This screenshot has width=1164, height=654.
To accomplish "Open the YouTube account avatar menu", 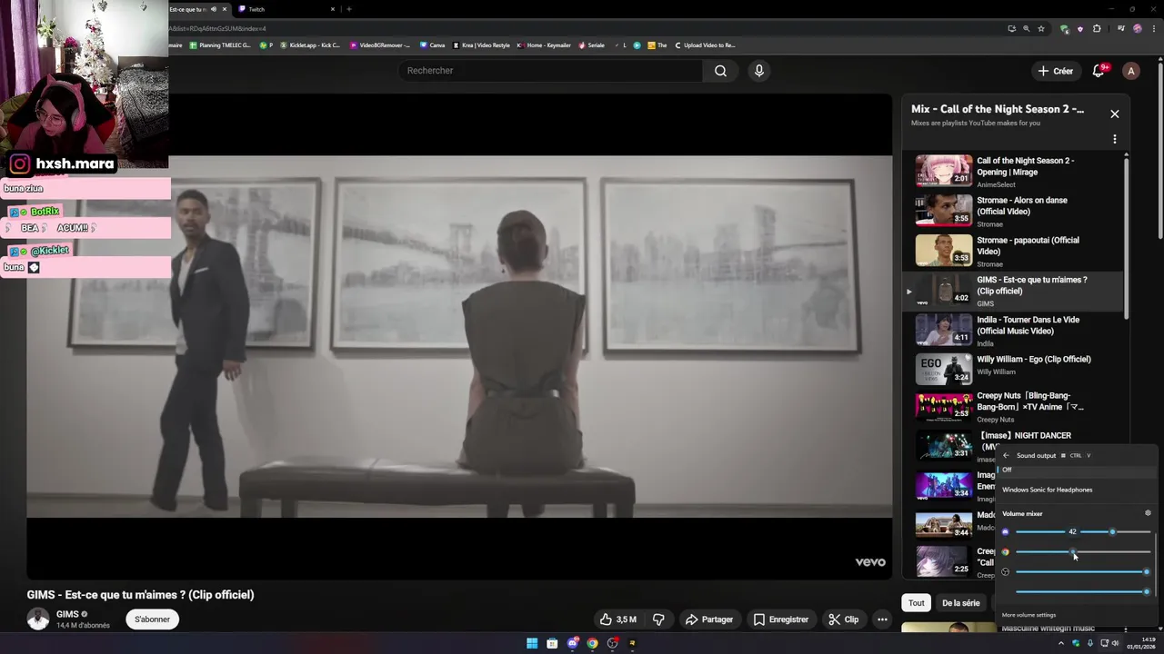I will tap(1130, 71).
